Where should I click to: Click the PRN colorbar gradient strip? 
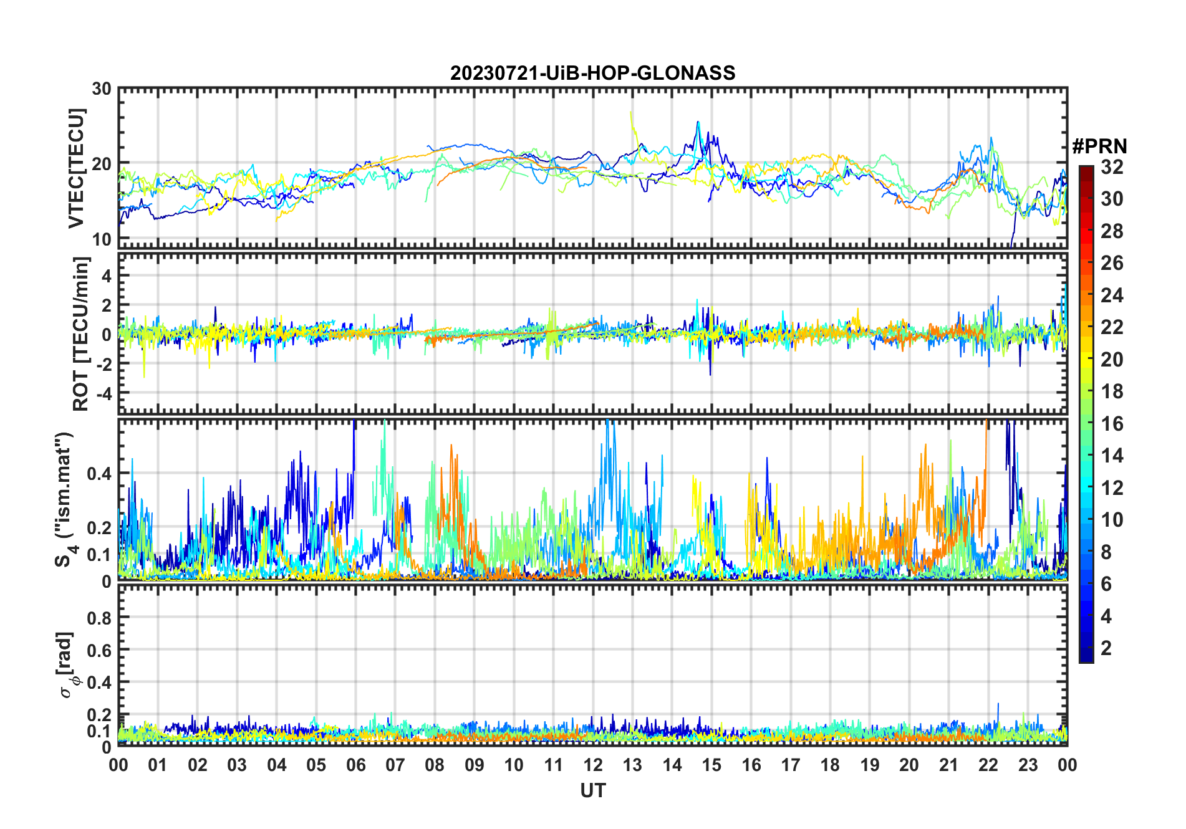(x=1086, y=414)
